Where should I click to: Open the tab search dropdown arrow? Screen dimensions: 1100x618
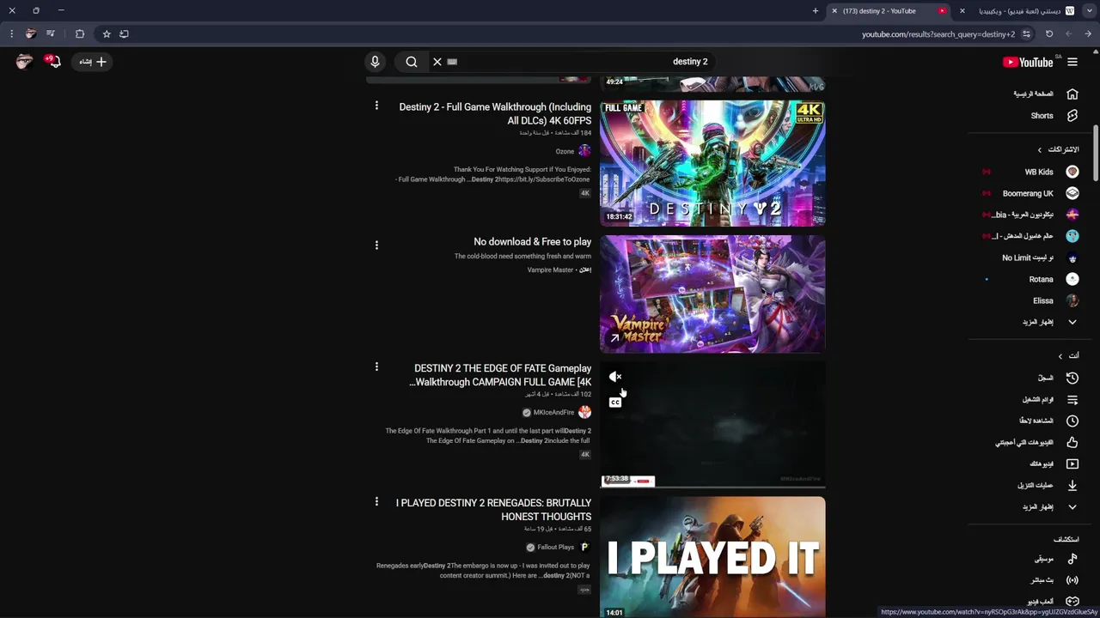[x=1090, y=11]
